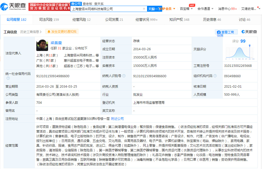
Task: Expand the 百宝箱 menu
Action: coord(186,9)
